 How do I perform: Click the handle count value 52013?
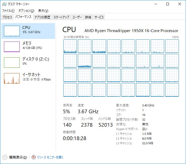click(105, 125)
